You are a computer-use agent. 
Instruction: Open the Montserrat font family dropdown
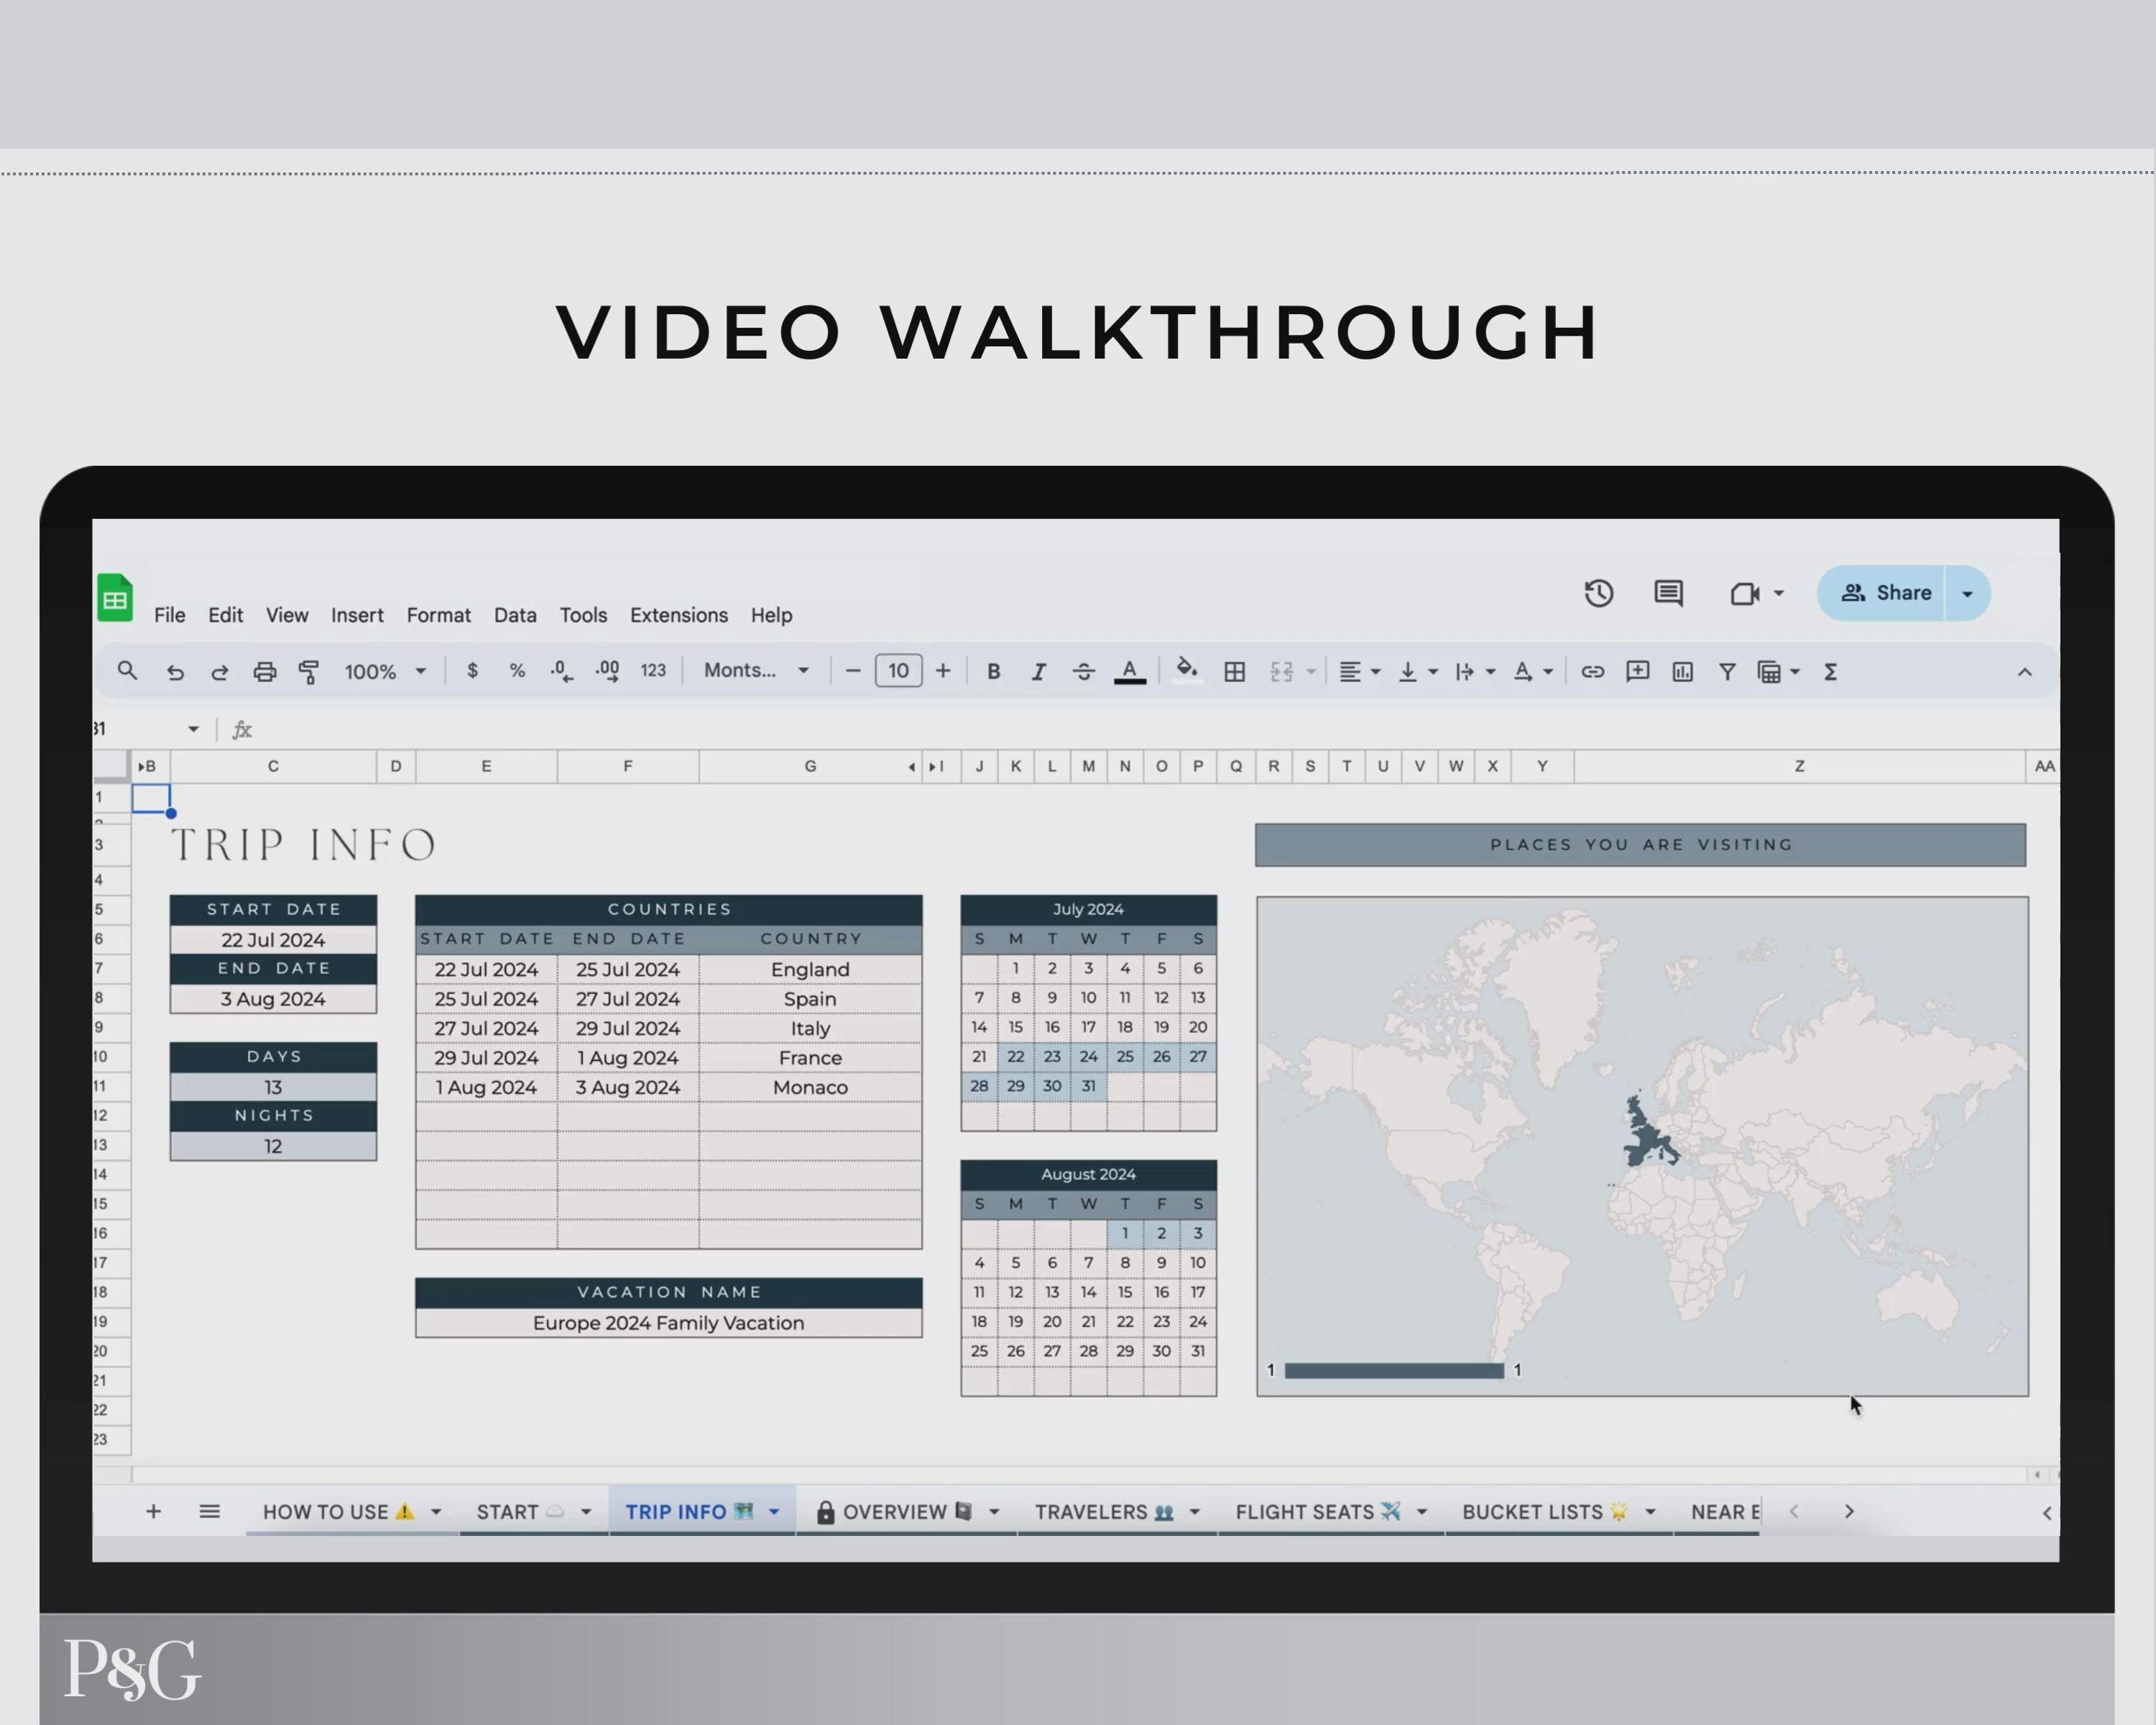tap(756, 671)
